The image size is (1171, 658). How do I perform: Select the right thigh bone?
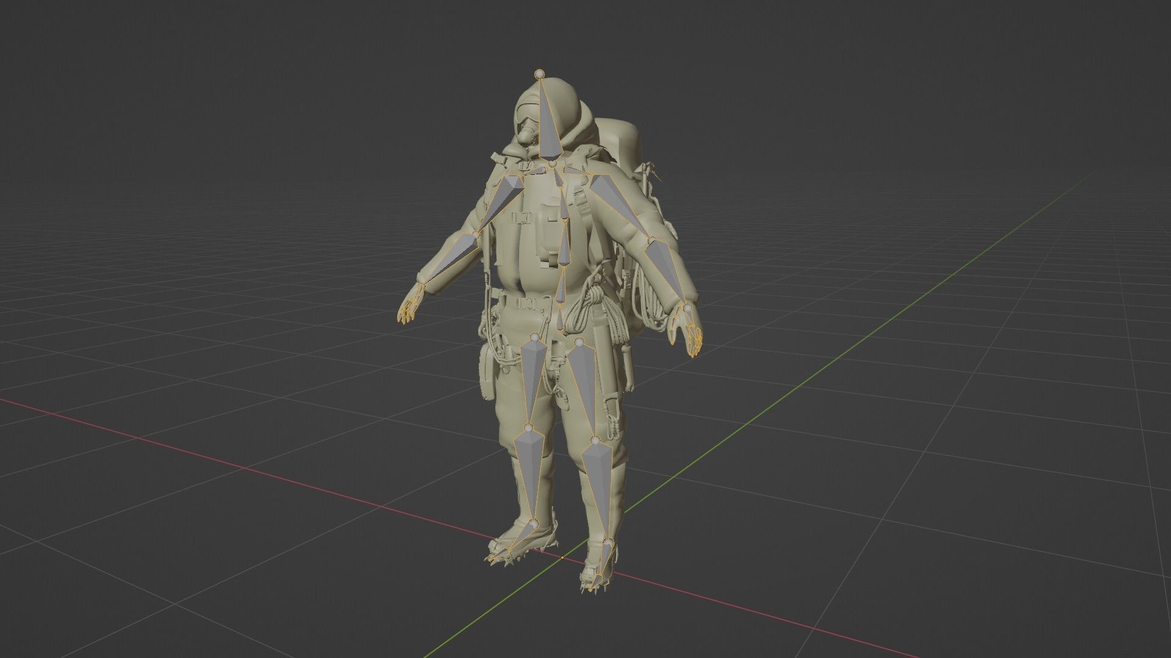pos(531,377)
